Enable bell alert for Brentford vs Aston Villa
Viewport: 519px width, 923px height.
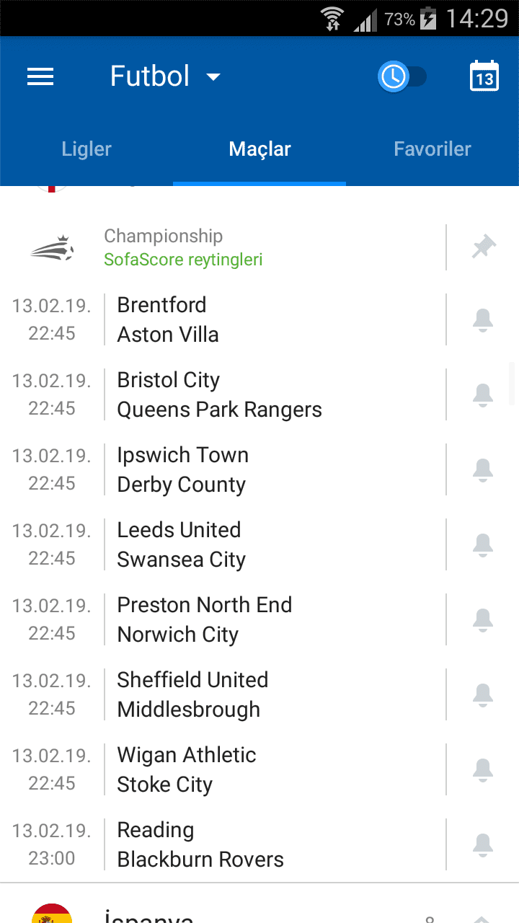click(x=483, y=319)
